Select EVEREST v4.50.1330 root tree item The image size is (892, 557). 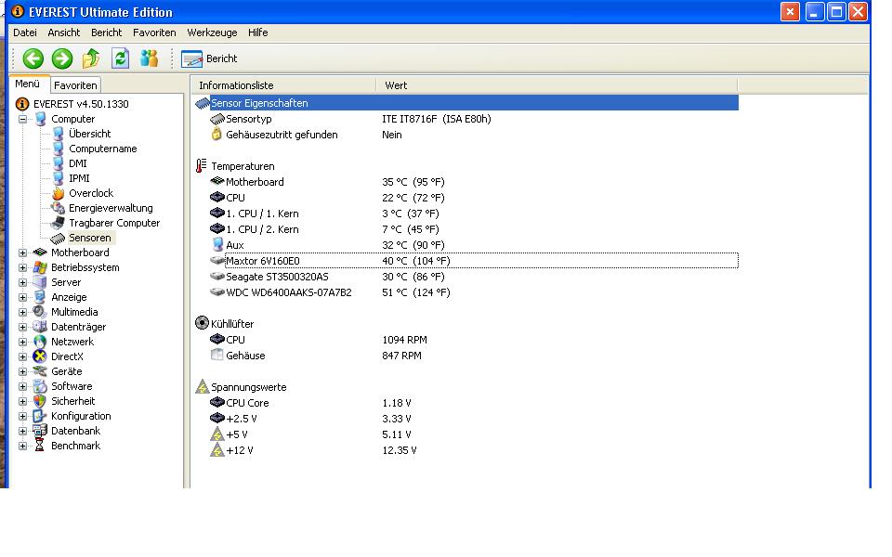81,104
